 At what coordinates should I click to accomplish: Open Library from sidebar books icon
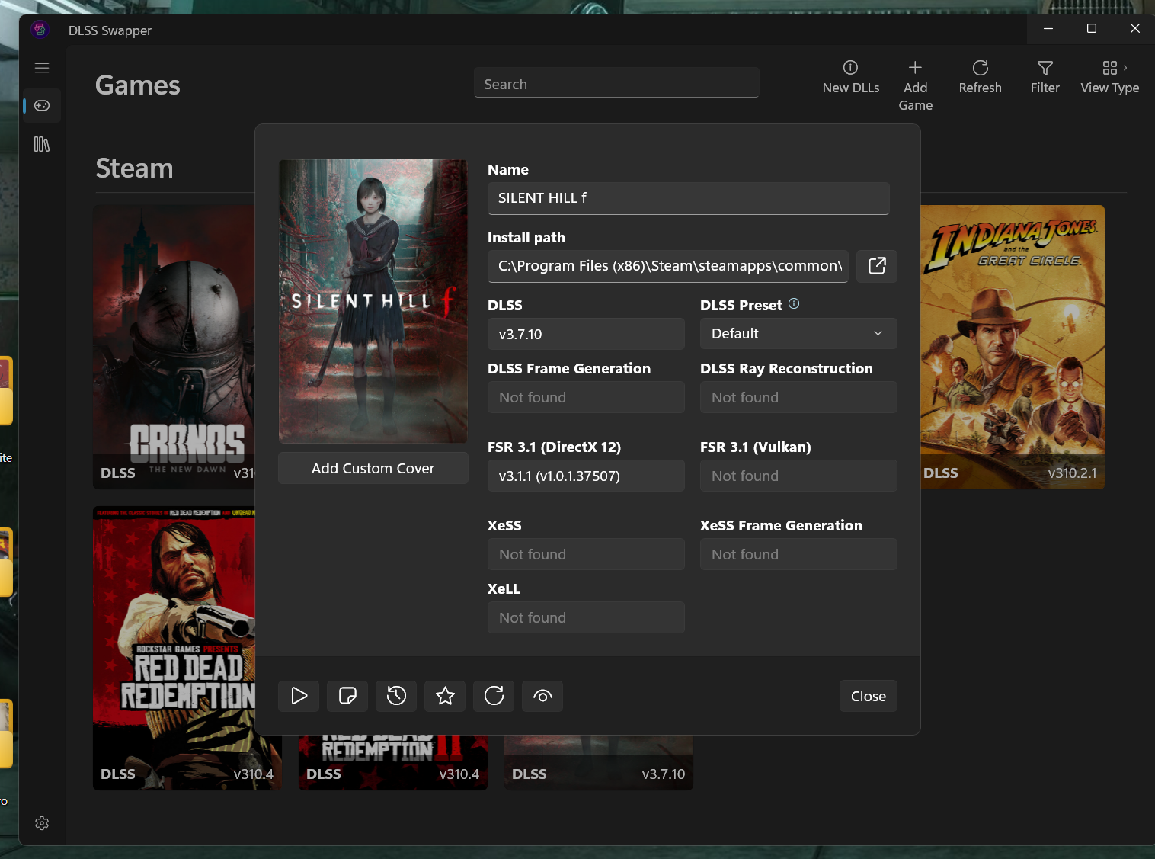[42, 144]
